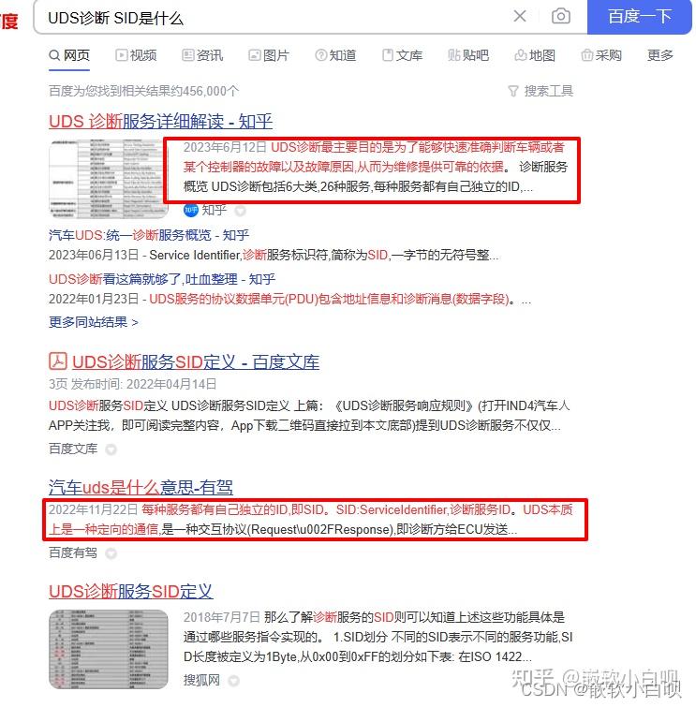This screenshot has height=707, width=696.
Task: Open the 贴吧 tab
Action: point(468,55)
